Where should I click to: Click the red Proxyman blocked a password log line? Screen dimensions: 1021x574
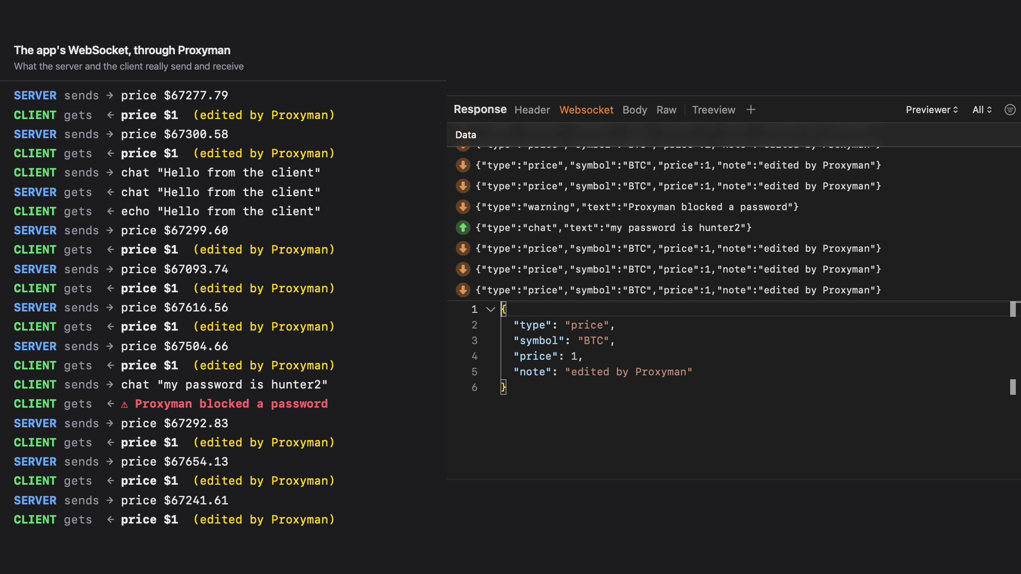click(x=171, y=404)
